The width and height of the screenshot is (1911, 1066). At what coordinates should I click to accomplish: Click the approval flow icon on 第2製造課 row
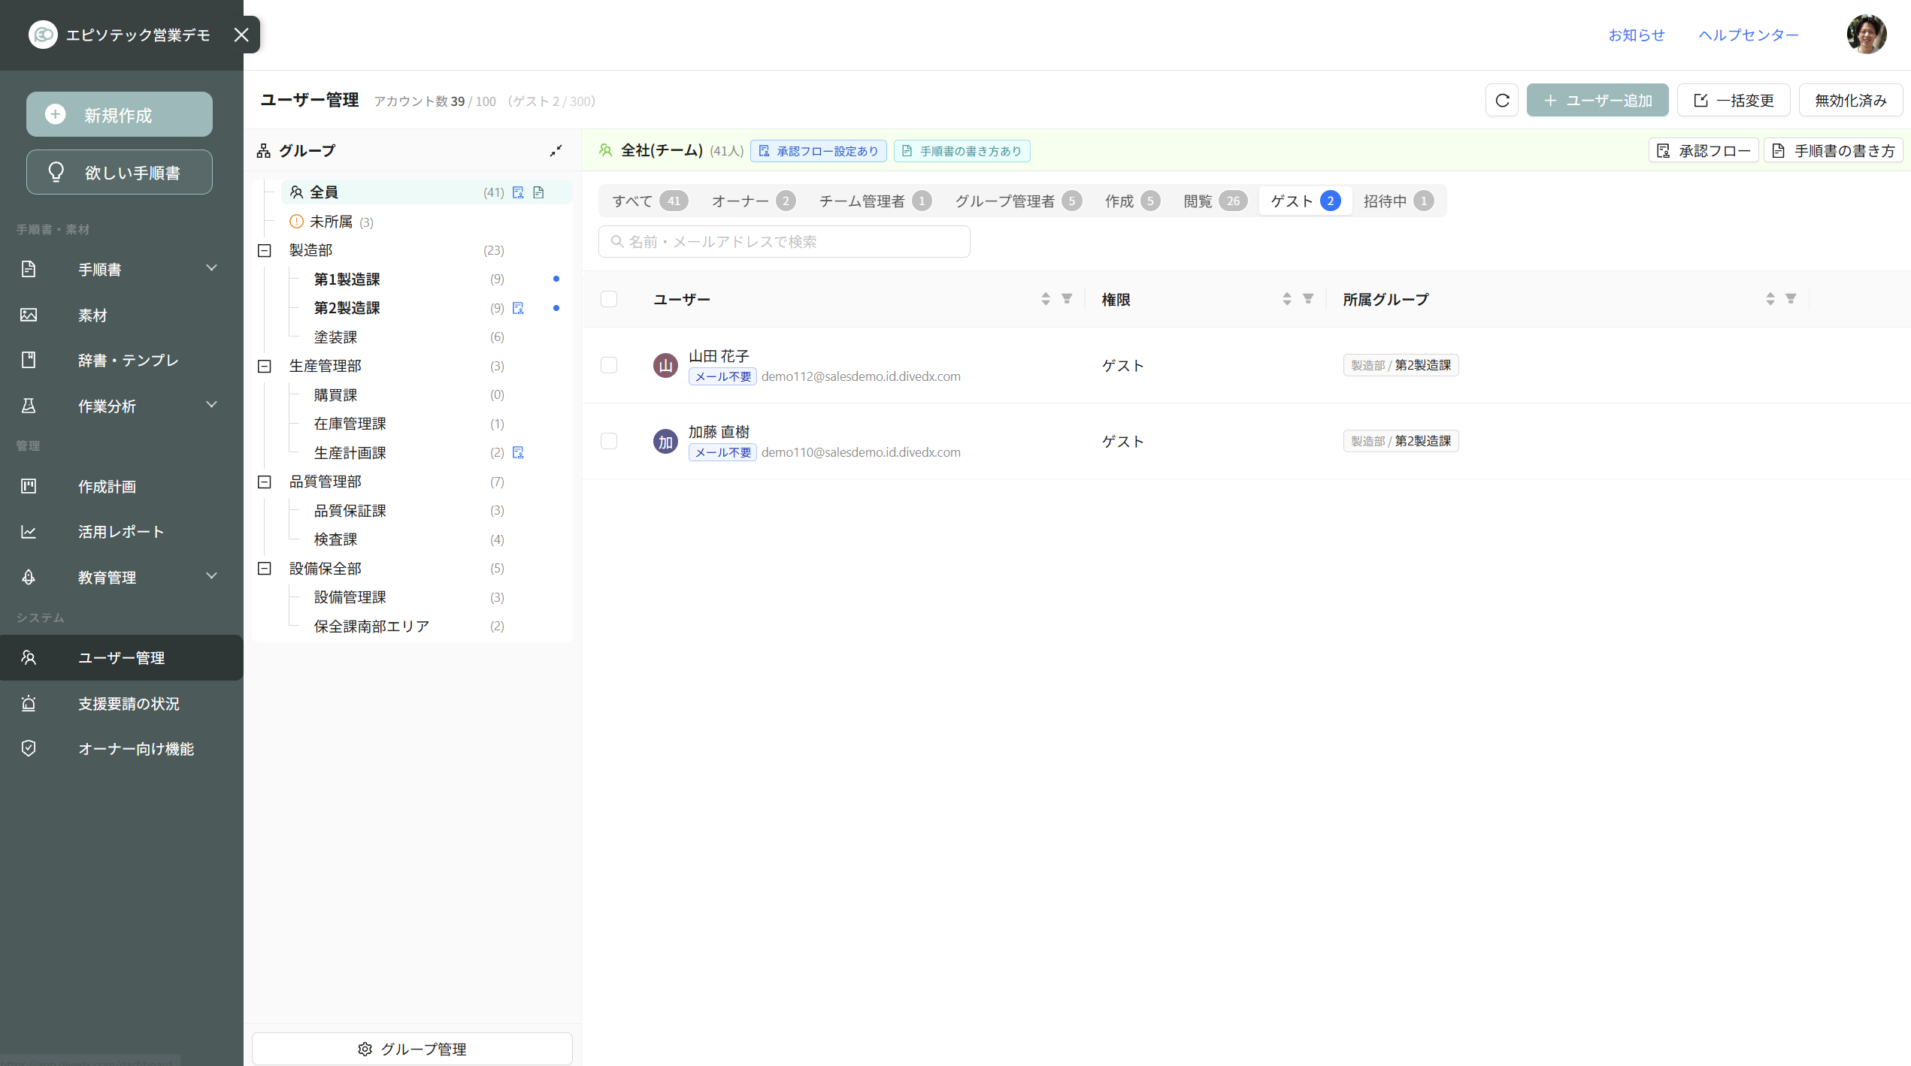point(518,308)
